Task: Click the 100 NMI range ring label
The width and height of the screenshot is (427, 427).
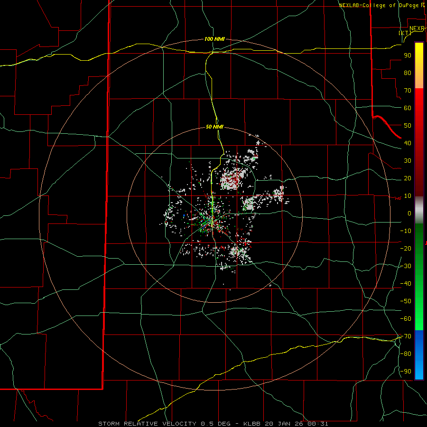Action: pos(214,39)
